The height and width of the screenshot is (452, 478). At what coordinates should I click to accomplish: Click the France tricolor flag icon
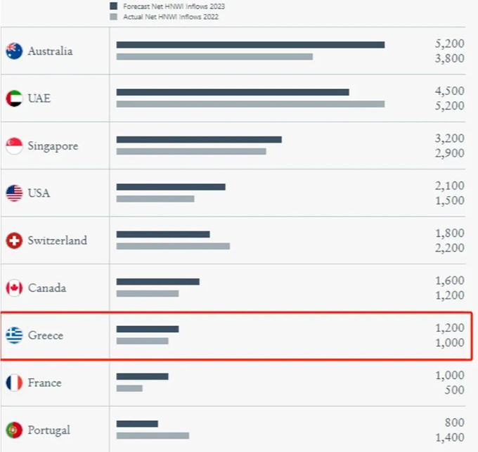point(14,382)
